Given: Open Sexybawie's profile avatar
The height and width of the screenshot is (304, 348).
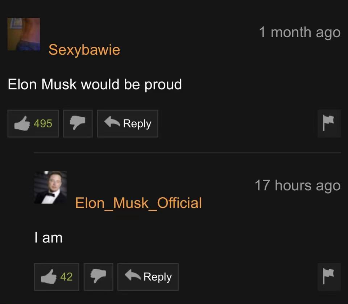Looking at the screenshot, I should tap(24, 34).
